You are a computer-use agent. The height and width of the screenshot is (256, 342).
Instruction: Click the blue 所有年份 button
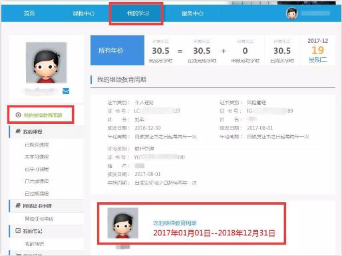[117, 50]
